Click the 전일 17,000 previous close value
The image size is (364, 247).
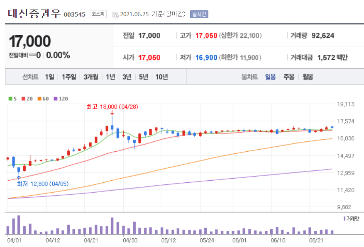coord(149,36)
